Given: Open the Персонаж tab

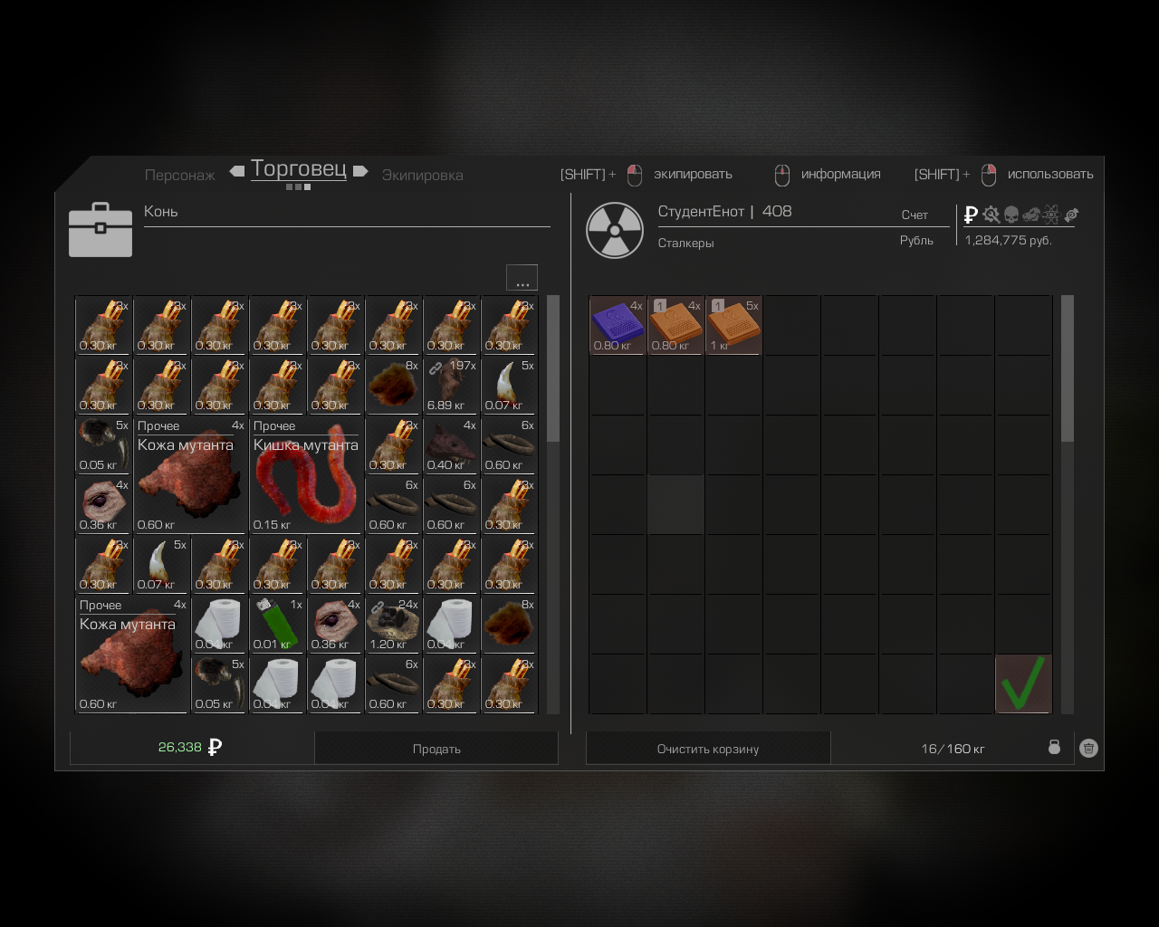Looking at the screenshot, I should [180, 176].
